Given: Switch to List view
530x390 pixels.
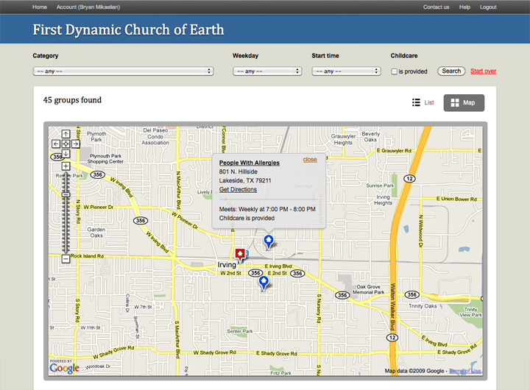Looking at the screenshot, I should coord(424,103).
